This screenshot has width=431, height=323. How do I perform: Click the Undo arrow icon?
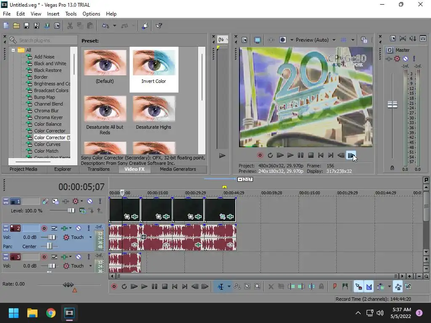tap(106, 26)
